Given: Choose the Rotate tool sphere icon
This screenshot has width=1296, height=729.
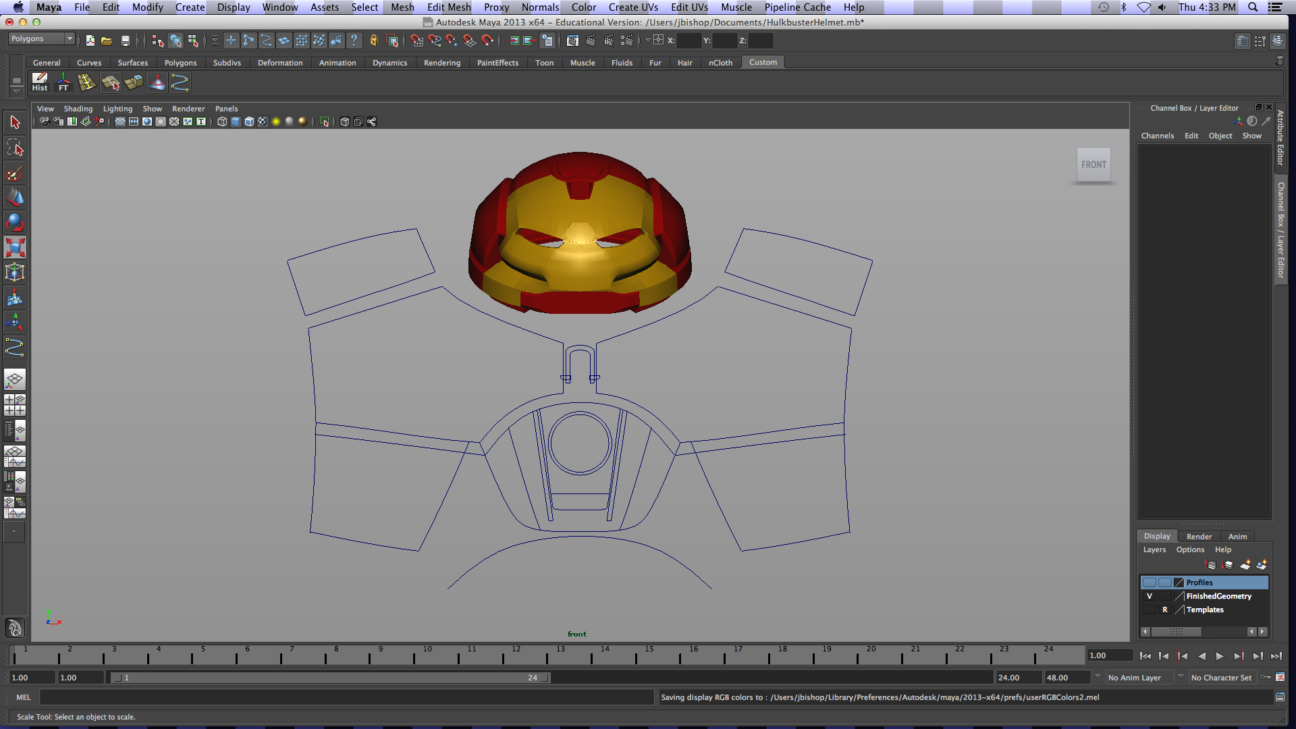Looking at the screenshot, I should [x=15, y=222].
